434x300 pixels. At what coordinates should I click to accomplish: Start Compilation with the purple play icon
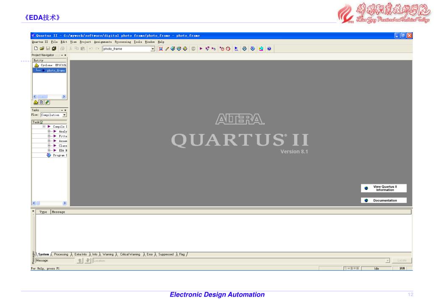click(x=201, y=49)
